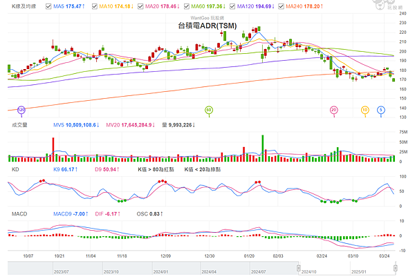Image resolution: width=415 pixels, height=277 pixels.
Task: Click the KD indicator panel label
Action: pos(15,169)
